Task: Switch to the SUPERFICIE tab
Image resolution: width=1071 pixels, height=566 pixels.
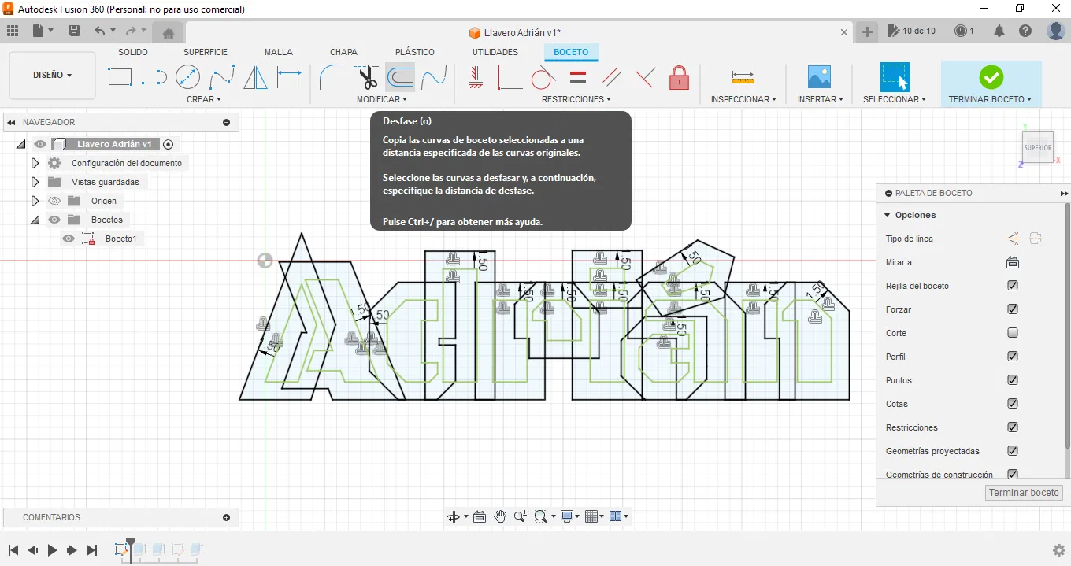Action: click(x=206, y=52)
